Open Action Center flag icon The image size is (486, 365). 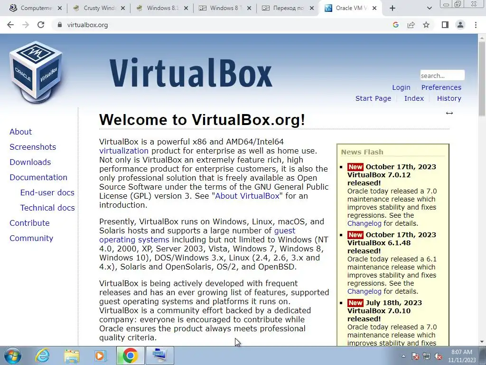(x=415, y=356)
